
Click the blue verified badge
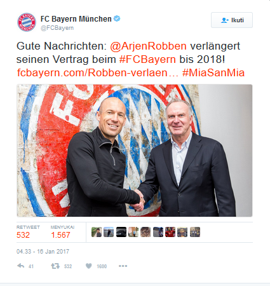pyautogui.click(x=117, y=18)
